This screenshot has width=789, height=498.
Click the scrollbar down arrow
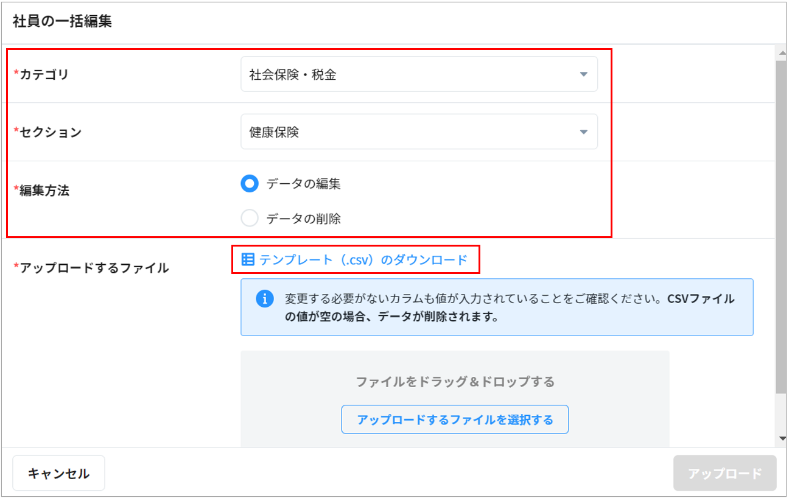[x=782, y=439]
